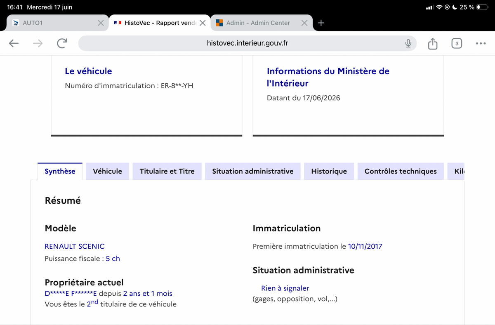495x325 pixels.
Task: Add a new tab with plus icon
Action: pyautogui.click(x=321, y=23)
